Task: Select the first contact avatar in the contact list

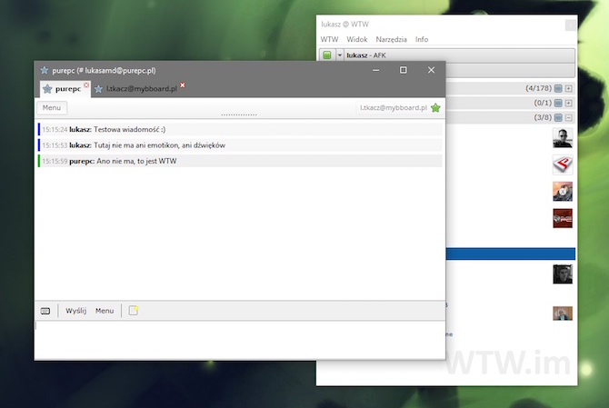Action: 563,139
